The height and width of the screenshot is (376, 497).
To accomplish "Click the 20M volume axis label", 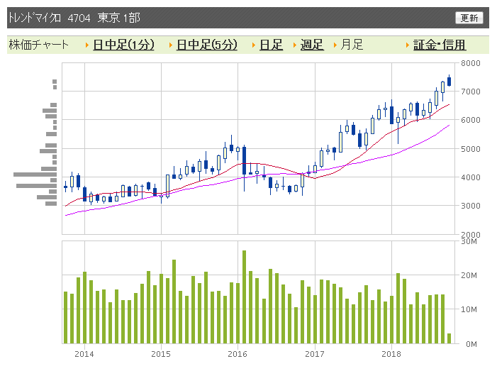I will (469, 275).
